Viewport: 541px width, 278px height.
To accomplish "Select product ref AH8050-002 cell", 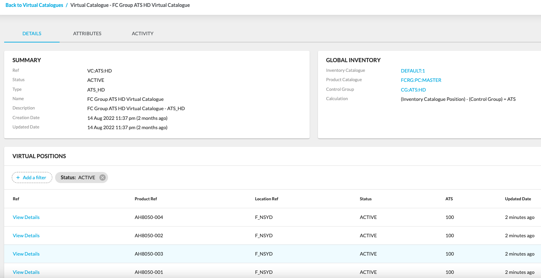I will [x=149, y=236].
